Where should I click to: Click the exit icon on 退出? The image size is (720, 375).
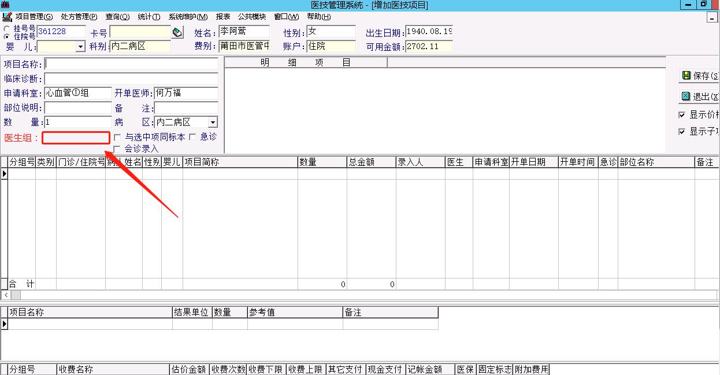686,96
